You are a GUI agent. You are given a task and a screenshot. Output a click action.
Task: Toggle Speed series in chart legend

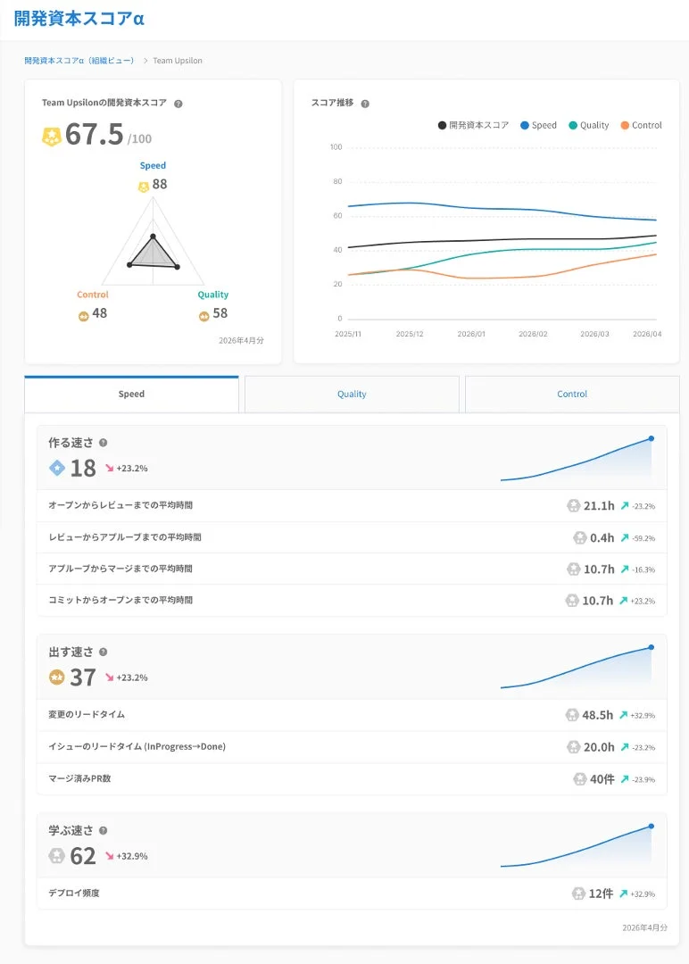click(x=538, y=126)
